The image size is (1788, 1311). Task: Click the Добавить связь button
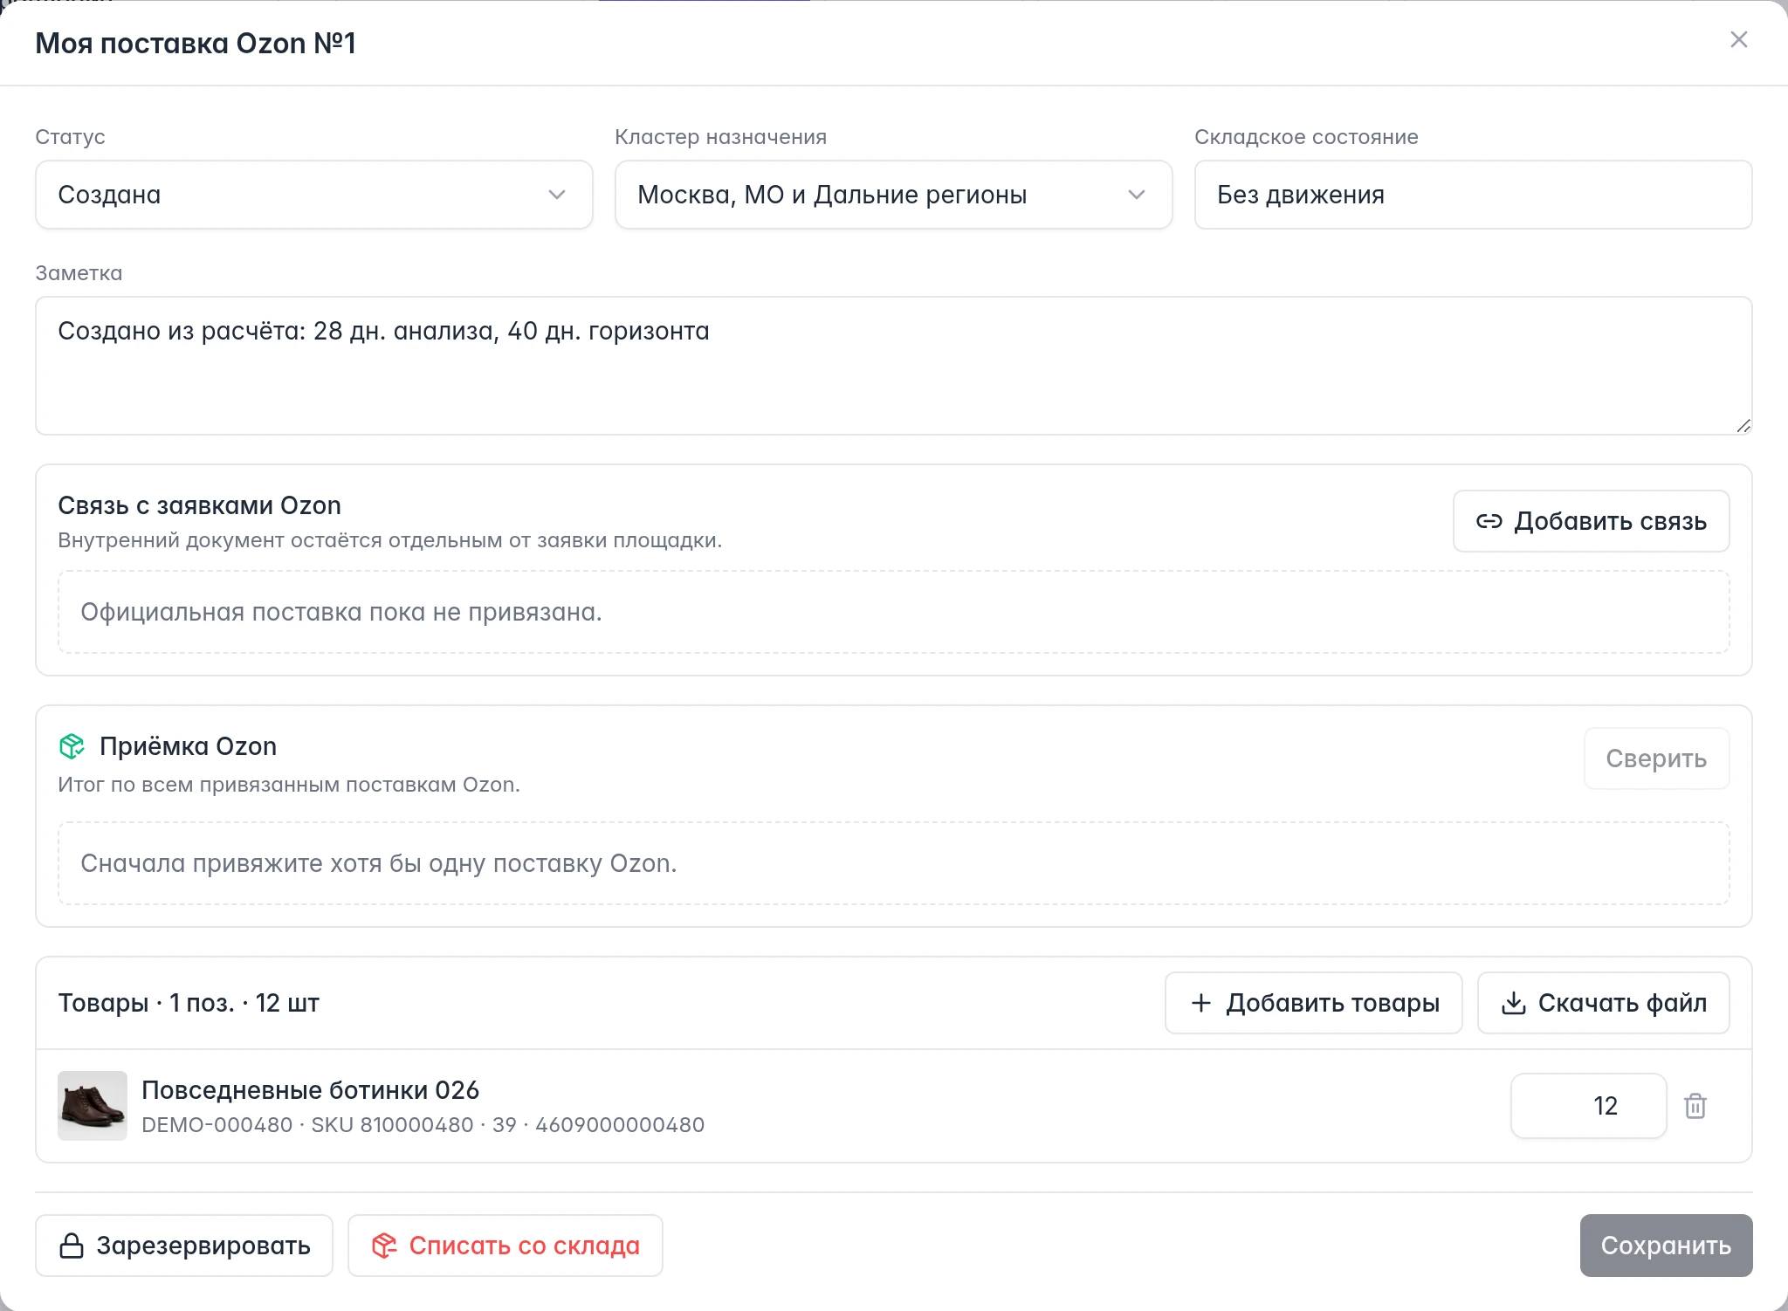[x=1591, y=521]
